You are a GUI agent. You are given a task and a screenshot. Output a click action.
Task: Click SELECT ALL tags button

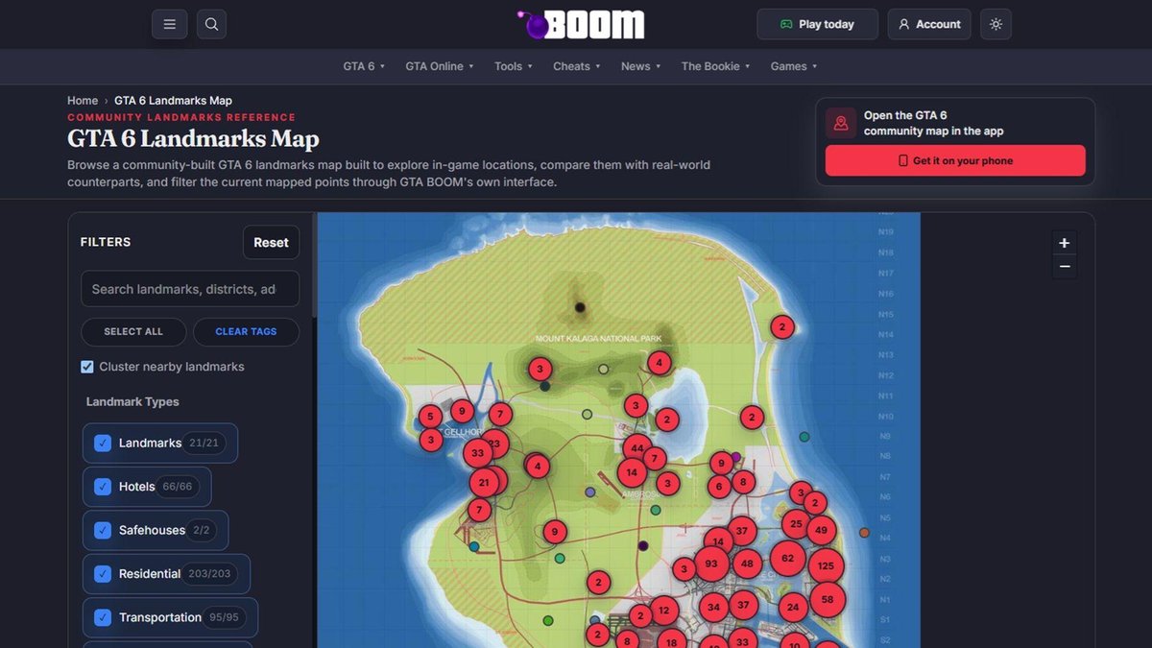coord(133,331)
